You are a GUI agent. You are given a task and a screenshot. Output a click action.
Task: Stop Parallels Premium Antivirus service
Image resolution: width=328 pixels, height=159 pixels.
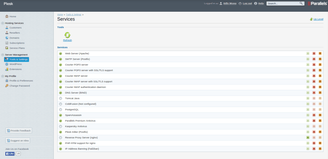314,121
